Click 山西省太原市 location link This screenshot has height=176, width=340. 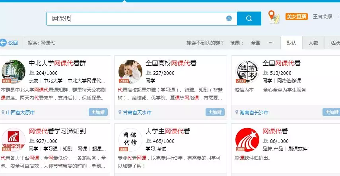[x=20, y=113]
